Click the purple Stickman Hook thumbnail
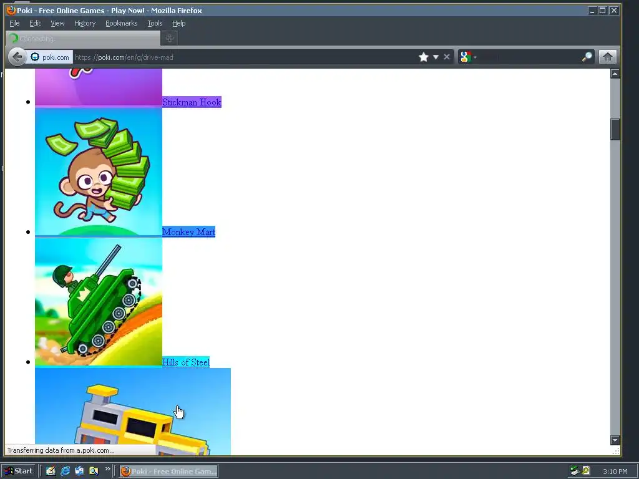Image resolution: width=639 pixels, height=479 pixels. click(99, 87)
